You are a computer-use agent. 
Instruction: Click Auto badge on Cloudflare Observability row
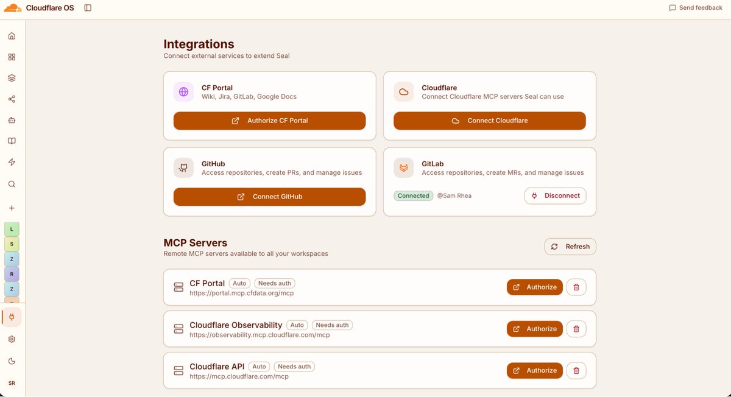pos(297,325)
